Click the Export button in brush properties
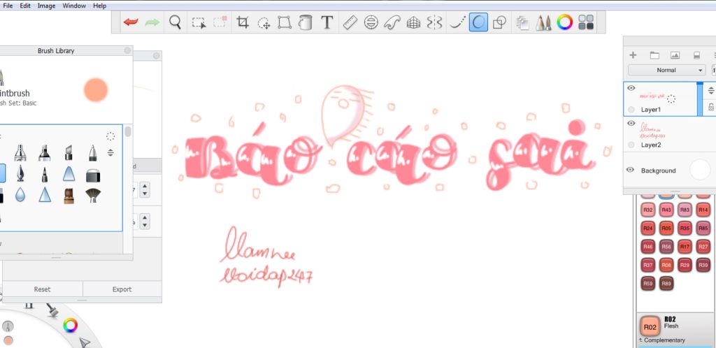 coord(122,289)
